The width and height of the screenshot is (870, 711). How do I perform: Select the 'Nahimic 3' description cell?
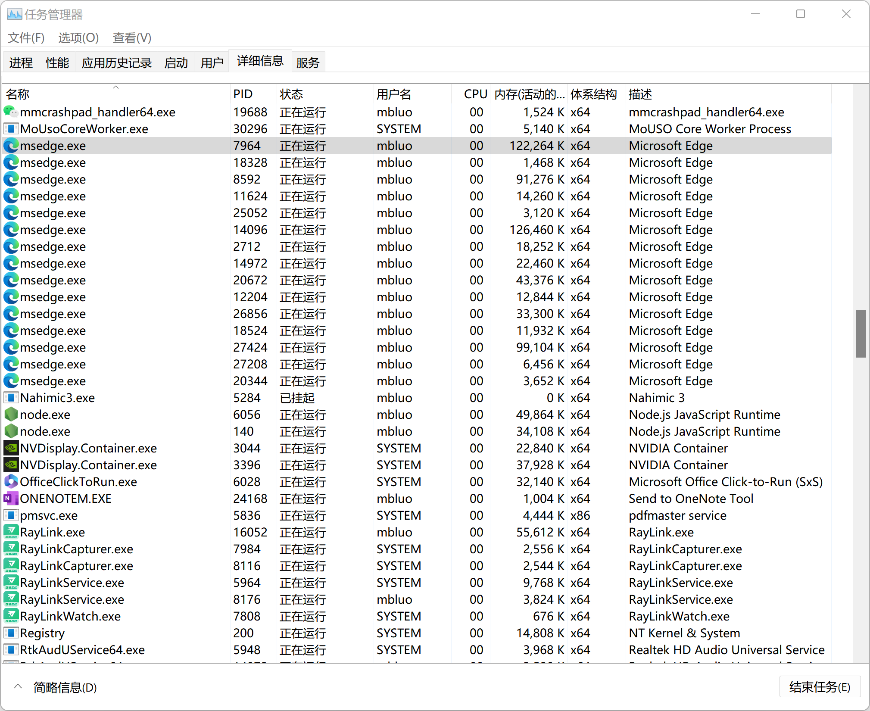[657, 398]
